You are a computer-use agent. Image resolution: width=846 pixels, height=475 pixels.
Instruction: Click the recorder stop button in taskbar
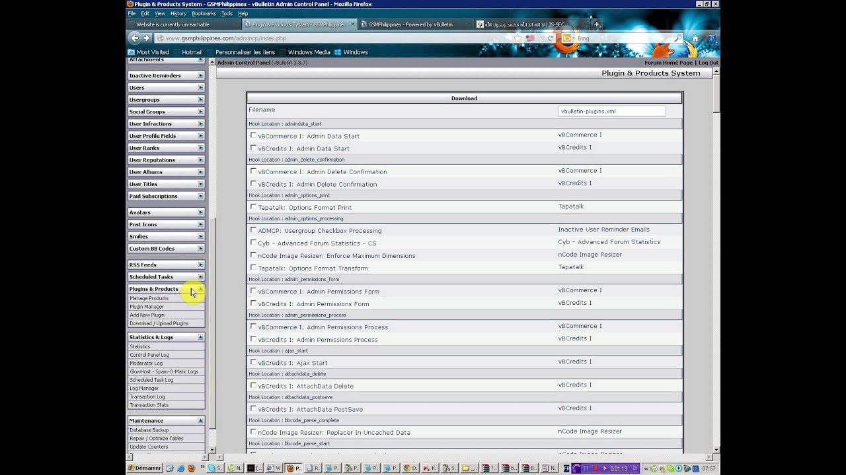pyautogui.click(x=596, y=468)
